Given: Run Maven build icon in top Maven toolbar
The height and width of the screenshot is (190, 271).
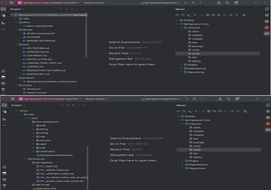Looking at the screenshot, I should [202, 15].
